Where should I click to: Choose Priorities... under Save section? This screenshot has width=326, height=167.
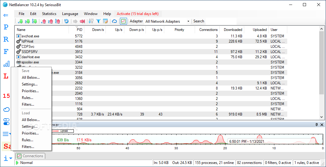point(31,91)
